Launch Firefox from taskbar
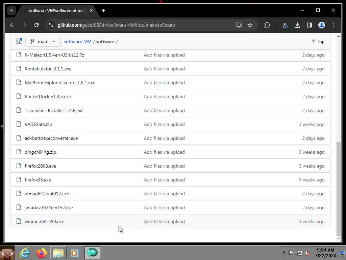 pos(42,253)
